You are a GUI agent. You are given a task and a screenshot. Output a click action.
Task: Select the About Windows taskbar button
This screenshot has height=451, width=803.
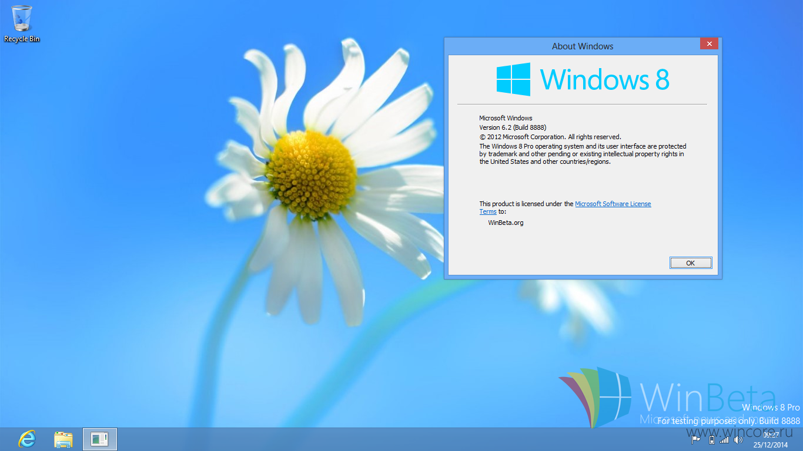[100, 439]
